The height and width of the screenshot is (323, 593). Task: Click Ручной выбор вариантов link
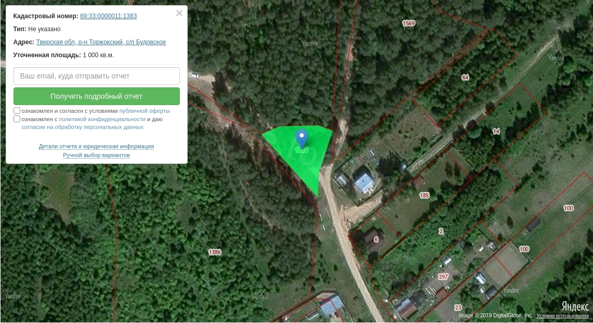click(x=97, y=155)
